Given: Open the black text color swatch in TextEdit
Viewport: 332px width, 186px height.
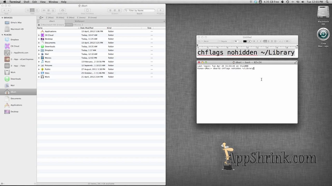Looking at the screenshot, I should point(245,41).
